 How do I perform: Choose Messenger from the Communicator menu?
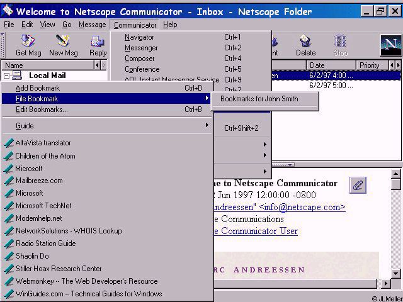(191, 48)
